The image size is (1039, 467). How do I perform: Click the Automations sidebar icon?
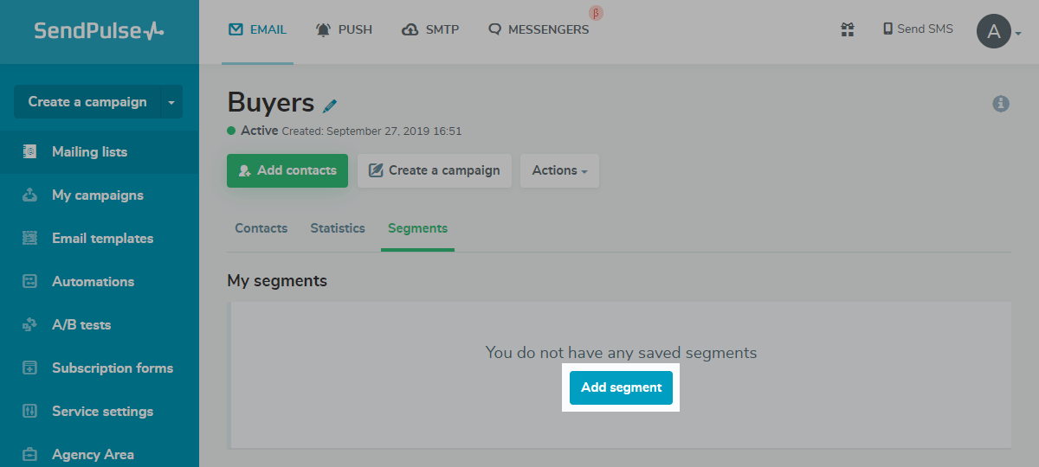(29, 281)
